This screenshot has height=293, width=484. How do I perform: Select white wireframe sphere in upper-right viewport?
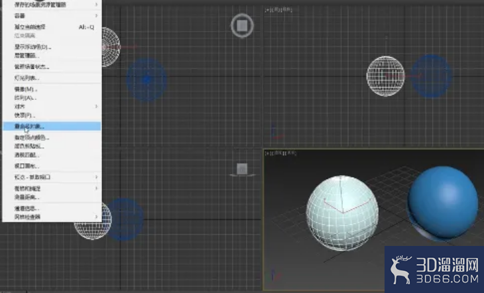pos(385,76)
